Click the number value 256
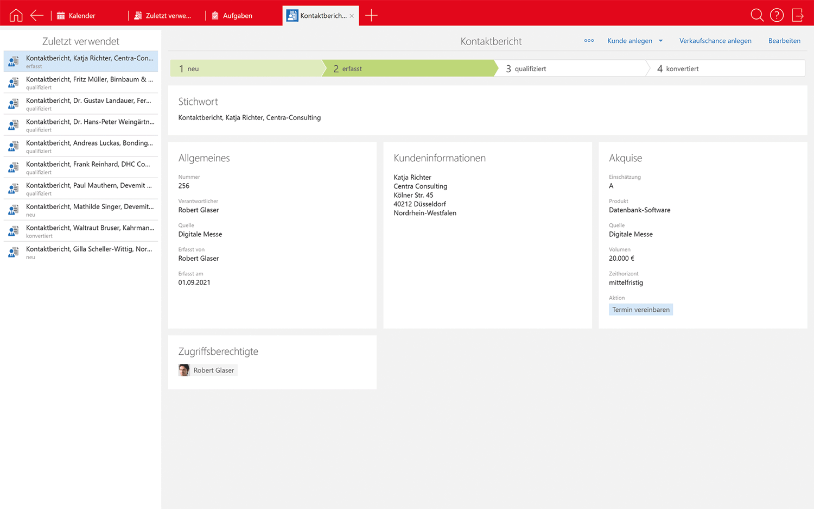 pyautogui.click(x=184, y=186)
